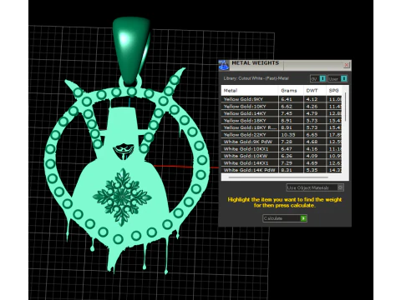This screenshot has height=300, width=401.
Task: Sort by the Metal column header
Action: tap(250, 91)
